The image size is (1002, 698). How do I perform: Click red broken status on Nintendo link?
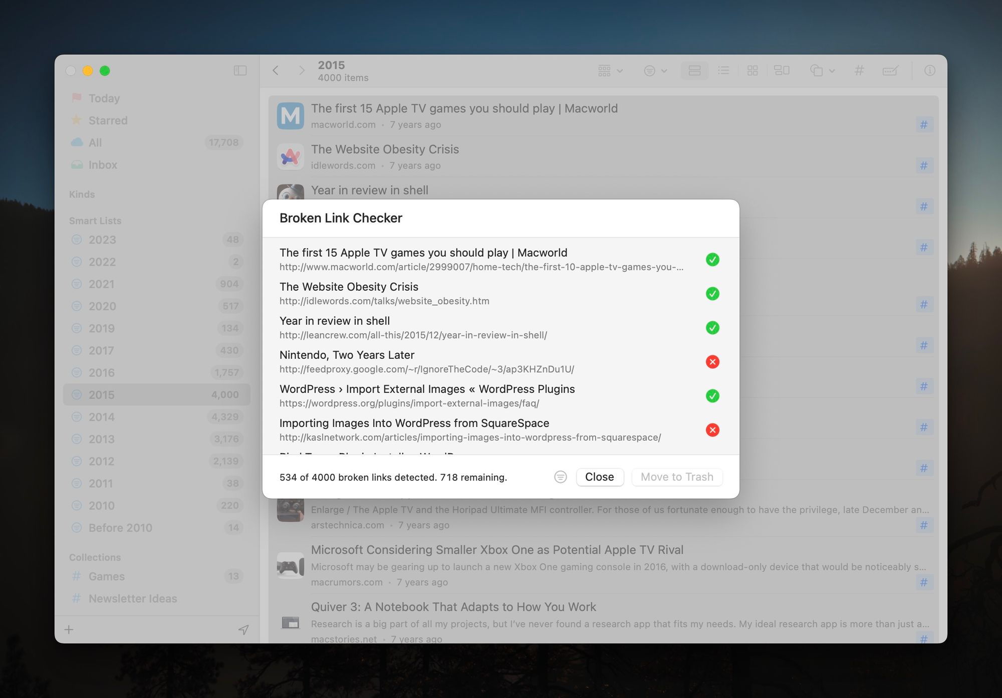[x=712, y=362]
